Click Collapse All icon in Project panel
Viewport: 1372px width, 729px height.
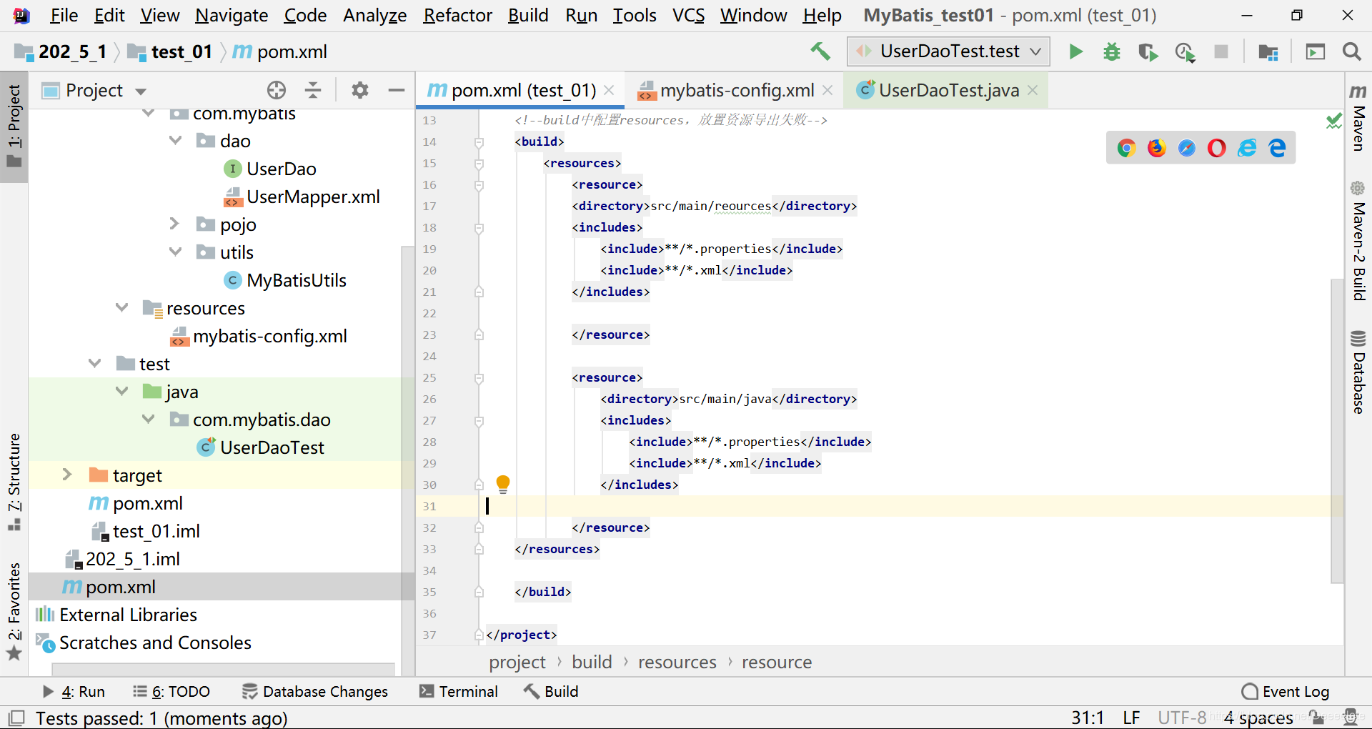[x=313, y=90]
